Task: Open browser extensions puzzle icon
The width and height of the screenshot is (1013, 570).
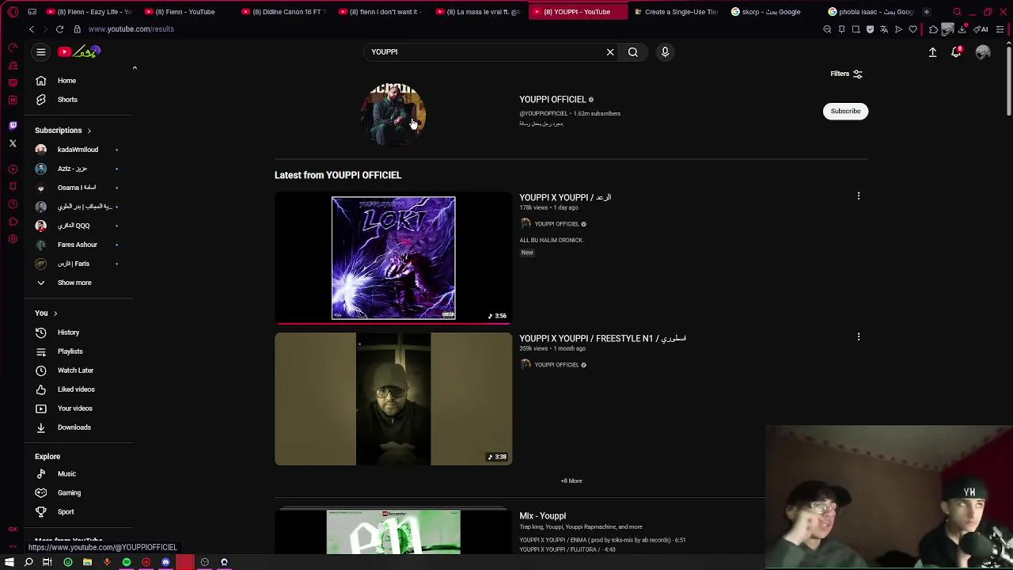Action: 933,29
